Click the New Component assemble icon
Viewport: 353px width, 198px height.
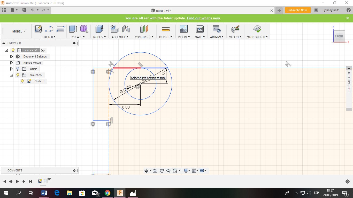[x=114, y=29]
